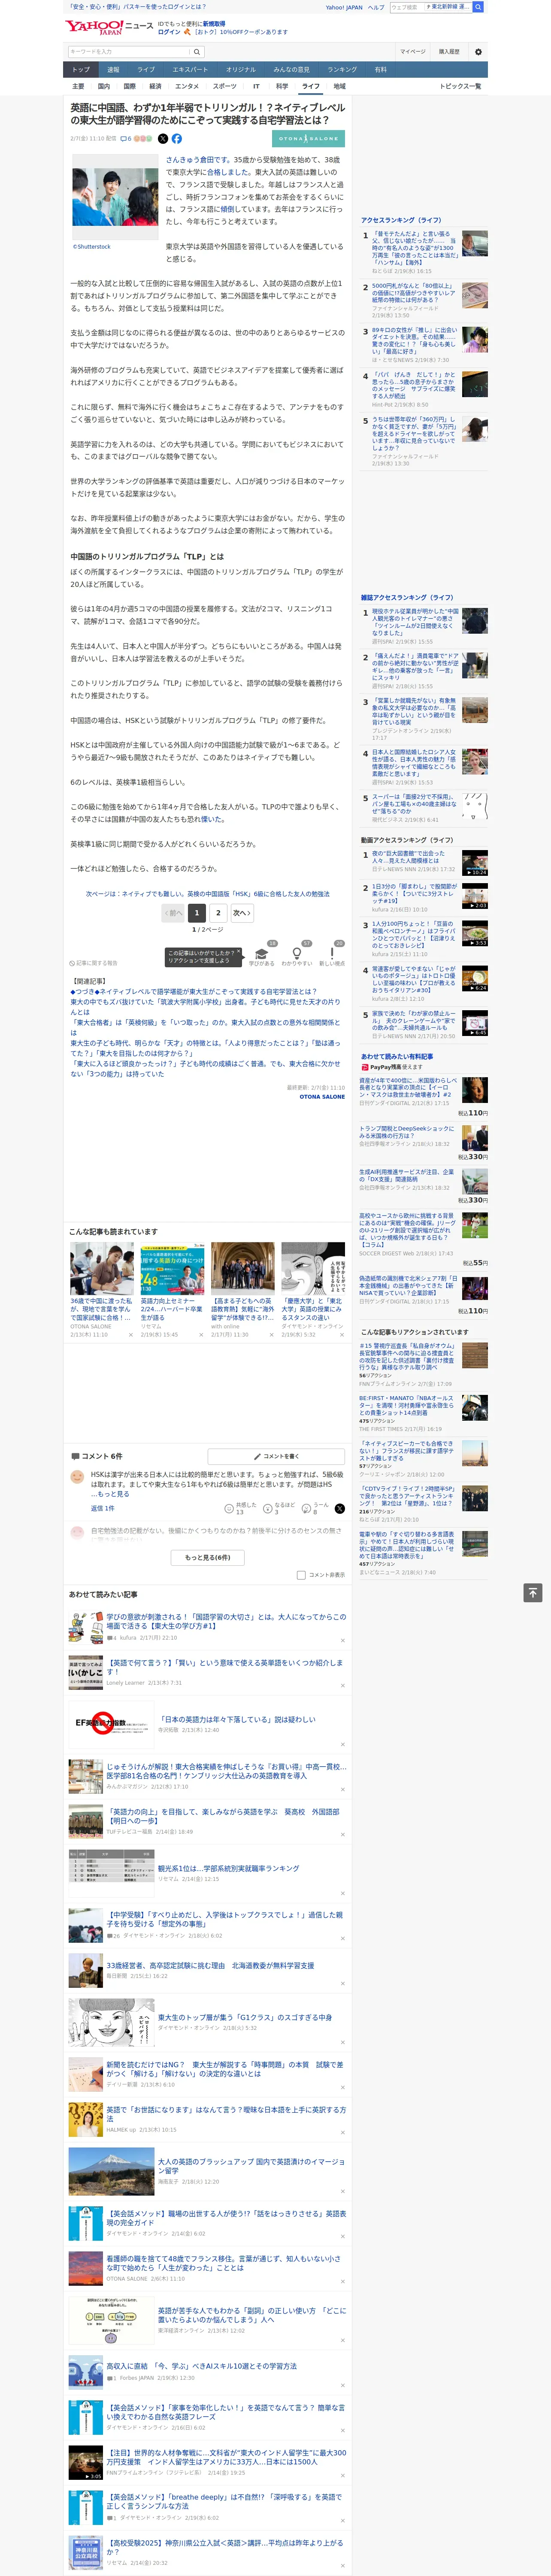Click うーん reaction on comment
This screenshot has width=551, height=2576.
point(316,1508)
